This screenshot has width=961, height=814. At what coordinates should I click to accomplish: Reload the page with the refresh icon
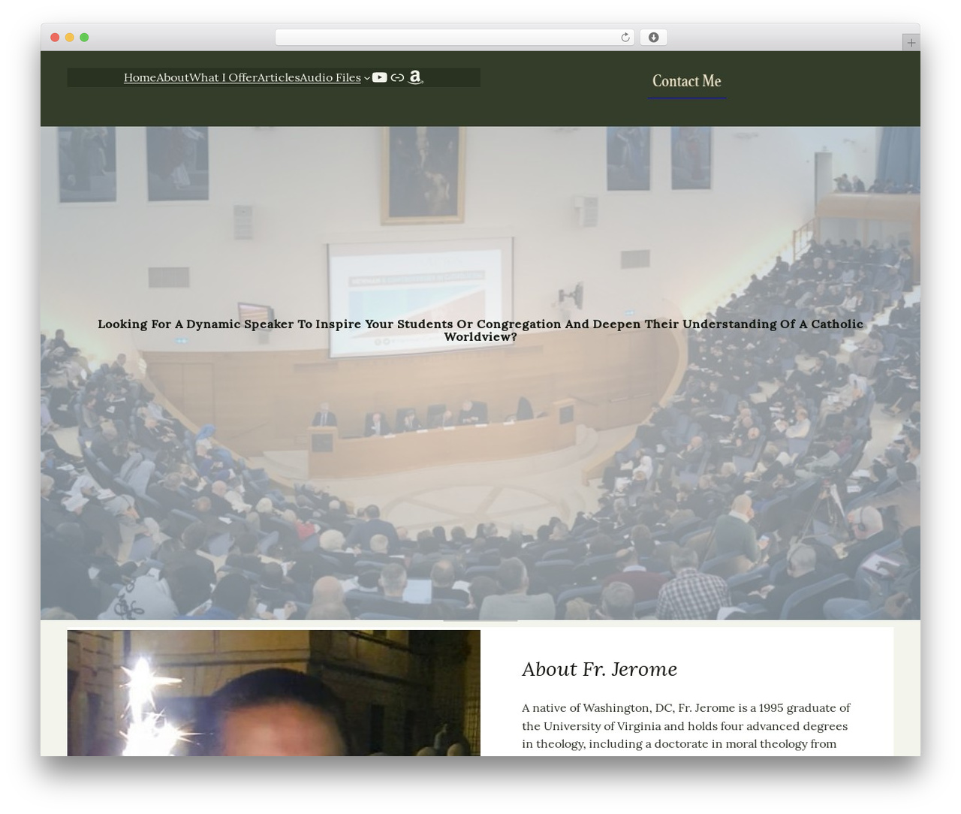coord(625,38)
